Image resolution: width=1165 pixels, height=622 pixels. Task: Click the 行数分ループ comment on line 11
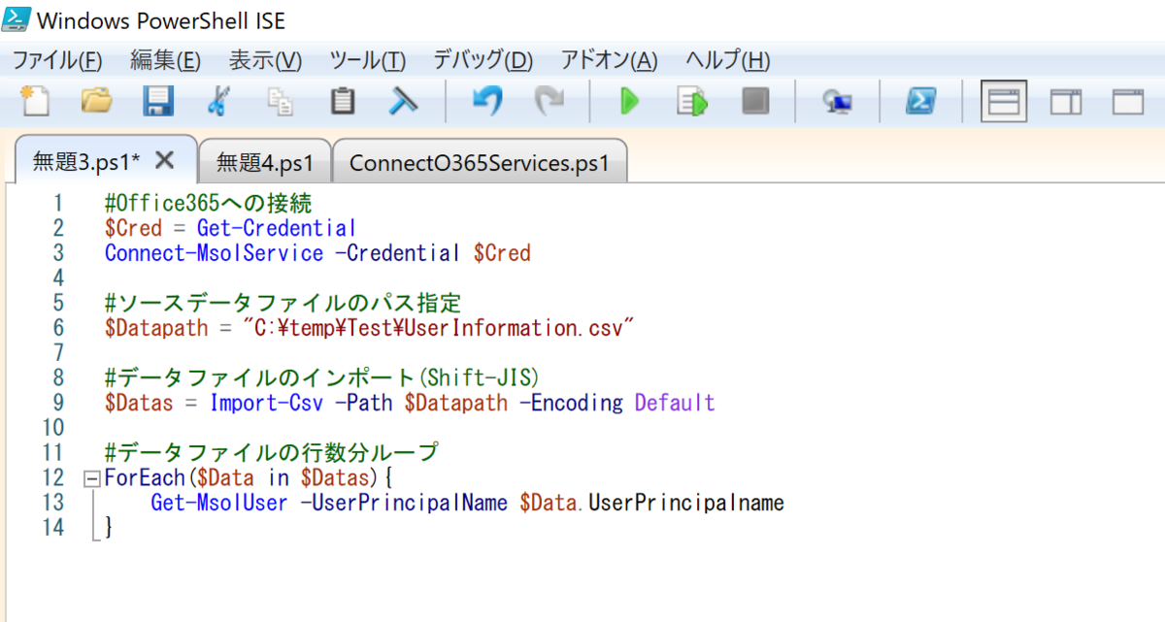click(271, 453)
